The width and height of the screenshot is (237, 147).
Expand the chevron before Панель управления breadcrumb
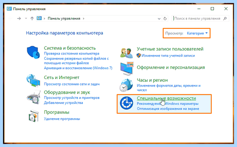(44, 19)
